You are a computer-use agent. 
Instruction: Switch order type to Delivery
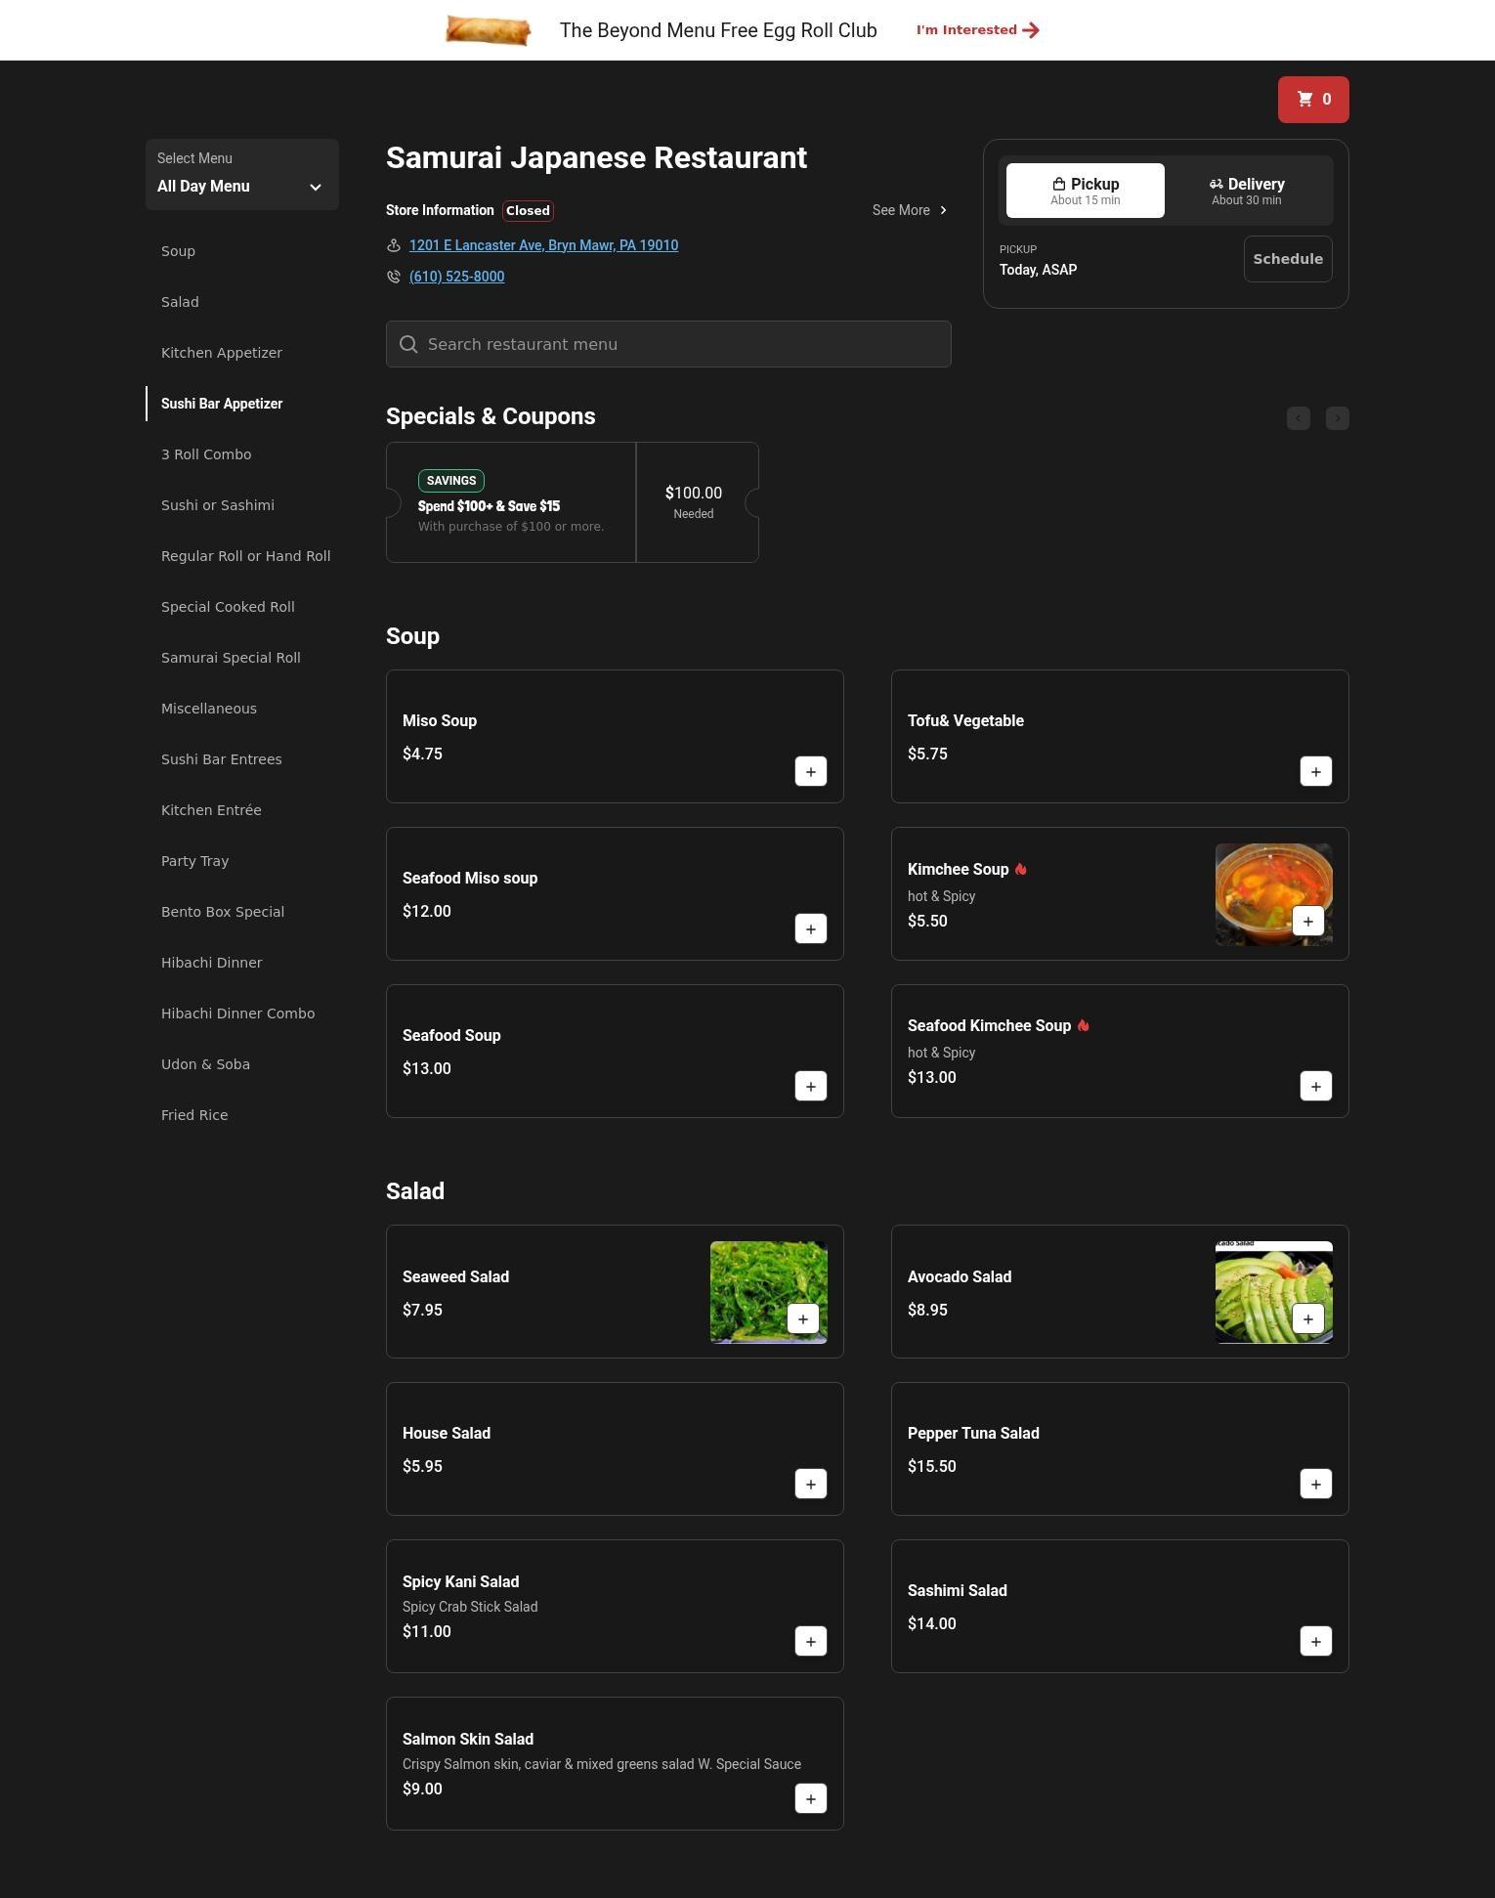1246,191
